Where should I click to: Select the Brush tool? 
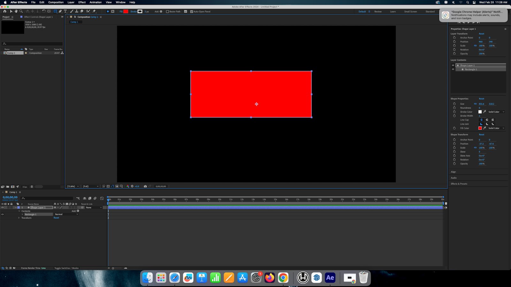click(72, 11)
